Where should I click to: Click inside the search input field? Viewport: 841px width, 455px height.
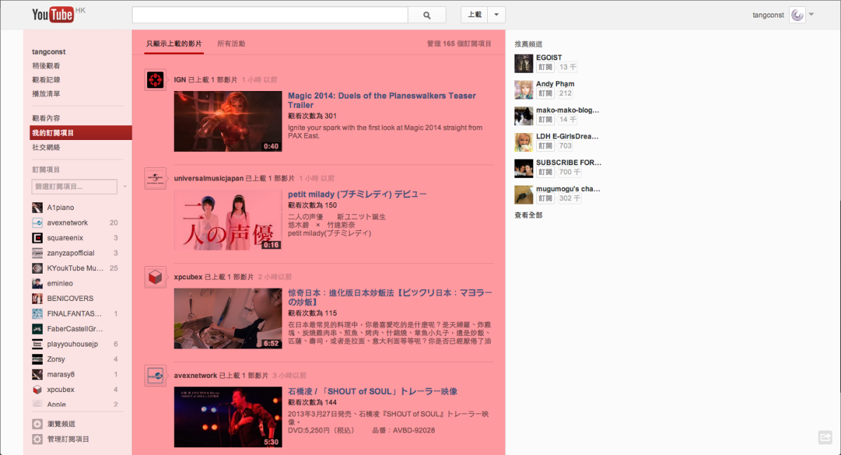tap(270, 14)
